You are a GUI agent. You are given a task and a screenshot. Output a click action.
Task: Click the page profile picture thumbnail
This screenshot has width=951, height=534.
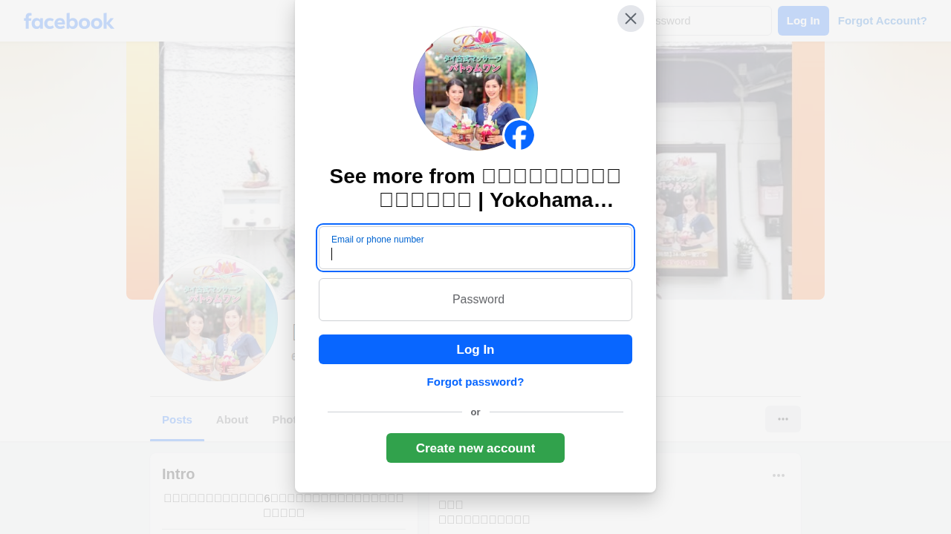(x=215, y=318)
